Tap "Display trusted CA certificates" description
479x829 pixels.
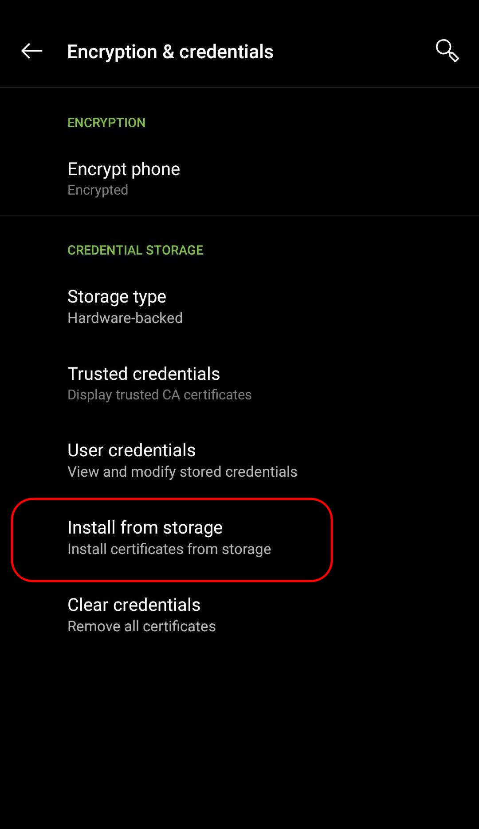click(x=160, y=395)
